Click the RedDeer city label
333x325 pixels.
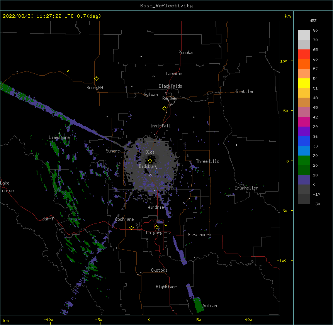[x=170, y=98]
